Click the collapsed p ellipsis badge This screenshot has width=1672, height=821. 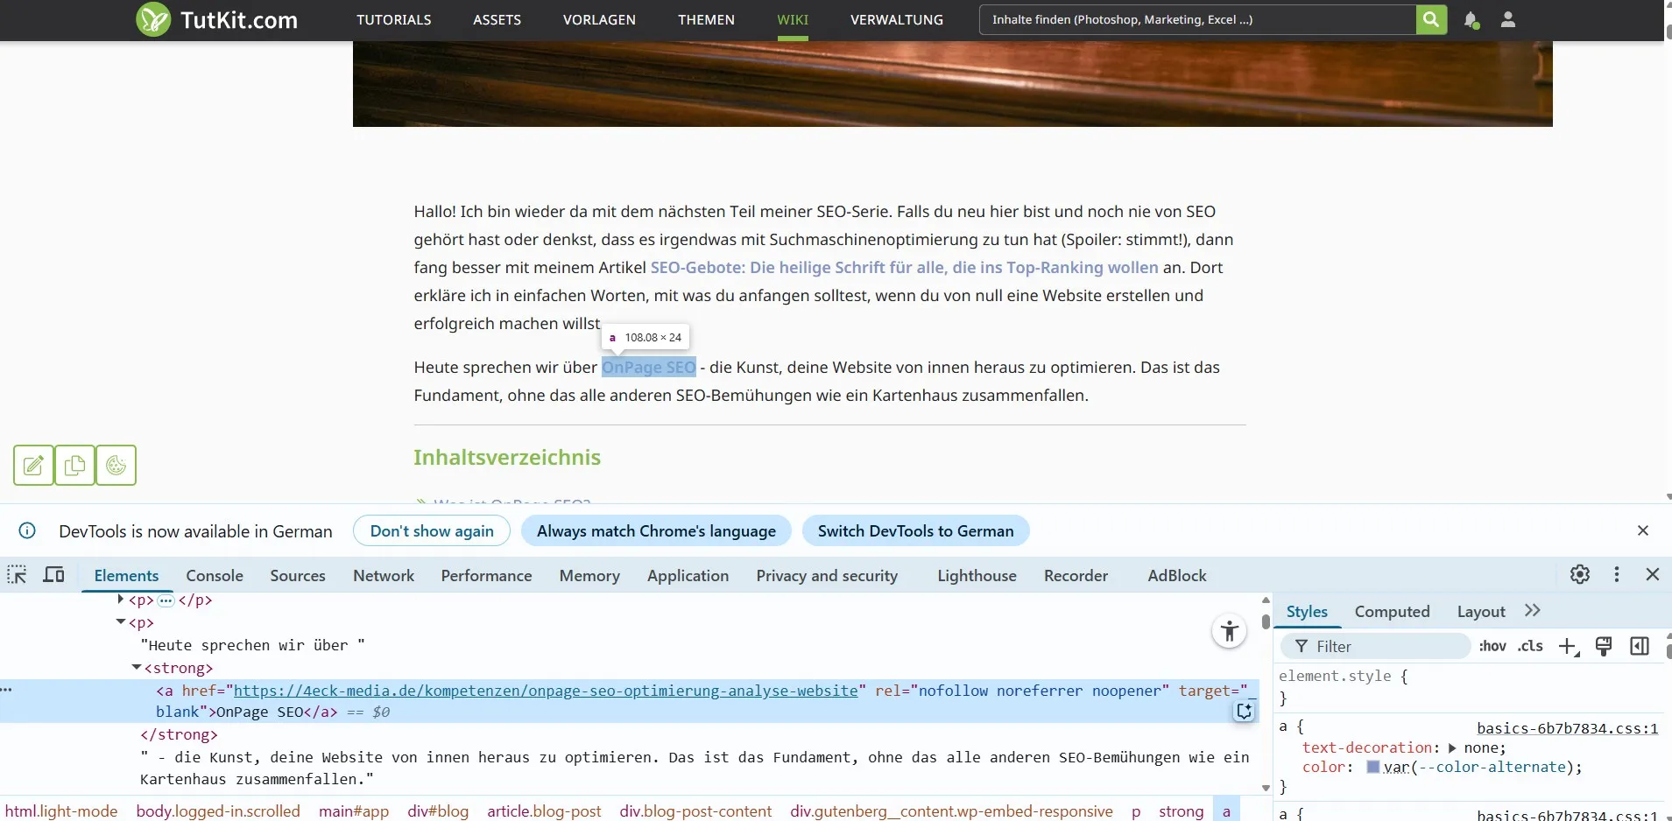tap(166, 600)
